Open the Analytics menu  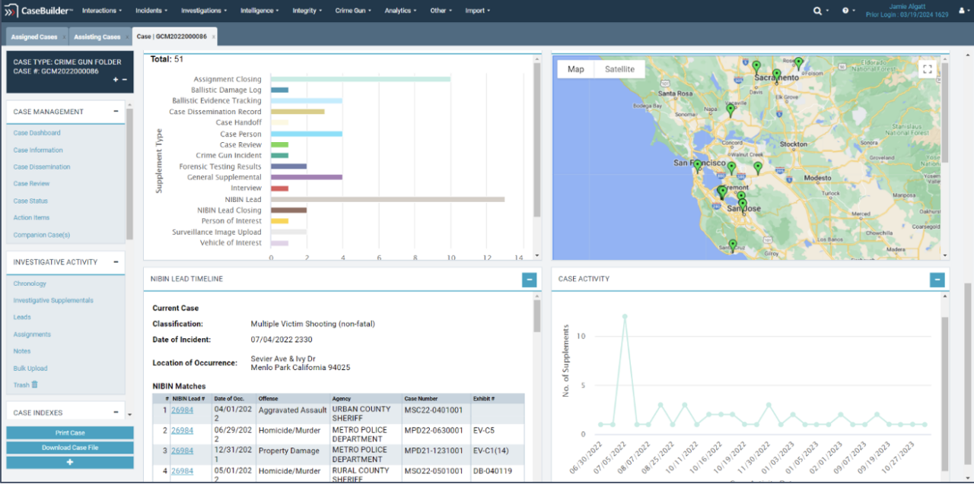[400, 11]
